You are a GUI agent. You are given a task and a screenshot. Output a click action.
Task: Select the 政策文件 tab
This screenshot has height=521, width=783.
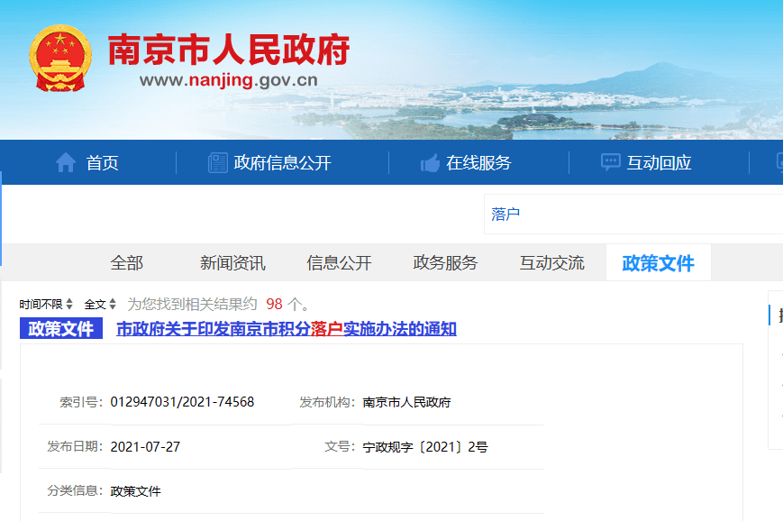tap(658, 262)
